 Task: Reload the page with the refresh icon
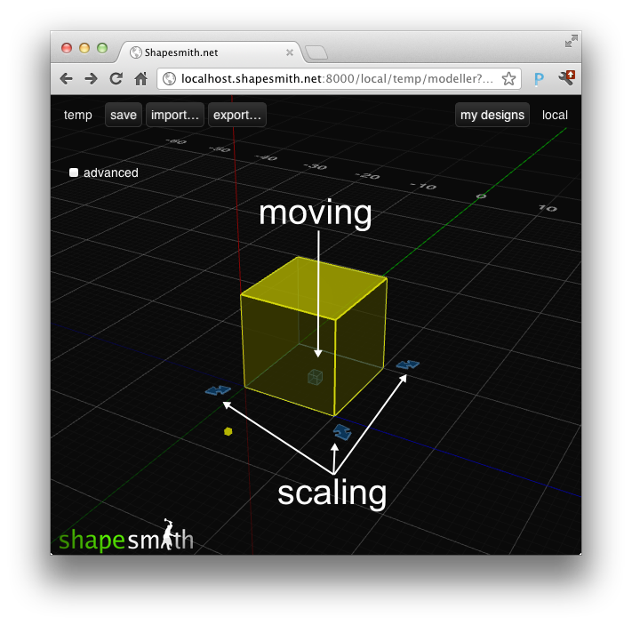[116, 79]
